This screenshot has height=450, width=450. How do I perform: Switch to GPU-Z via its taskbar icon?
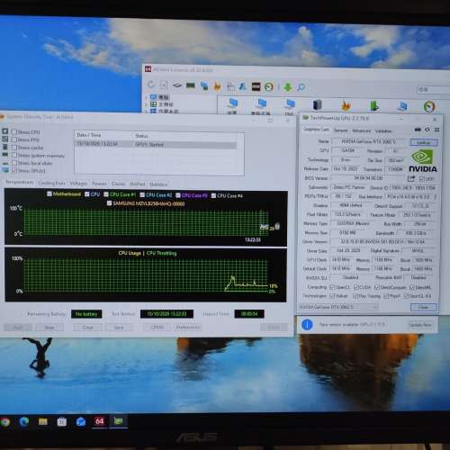coord(118,421)
